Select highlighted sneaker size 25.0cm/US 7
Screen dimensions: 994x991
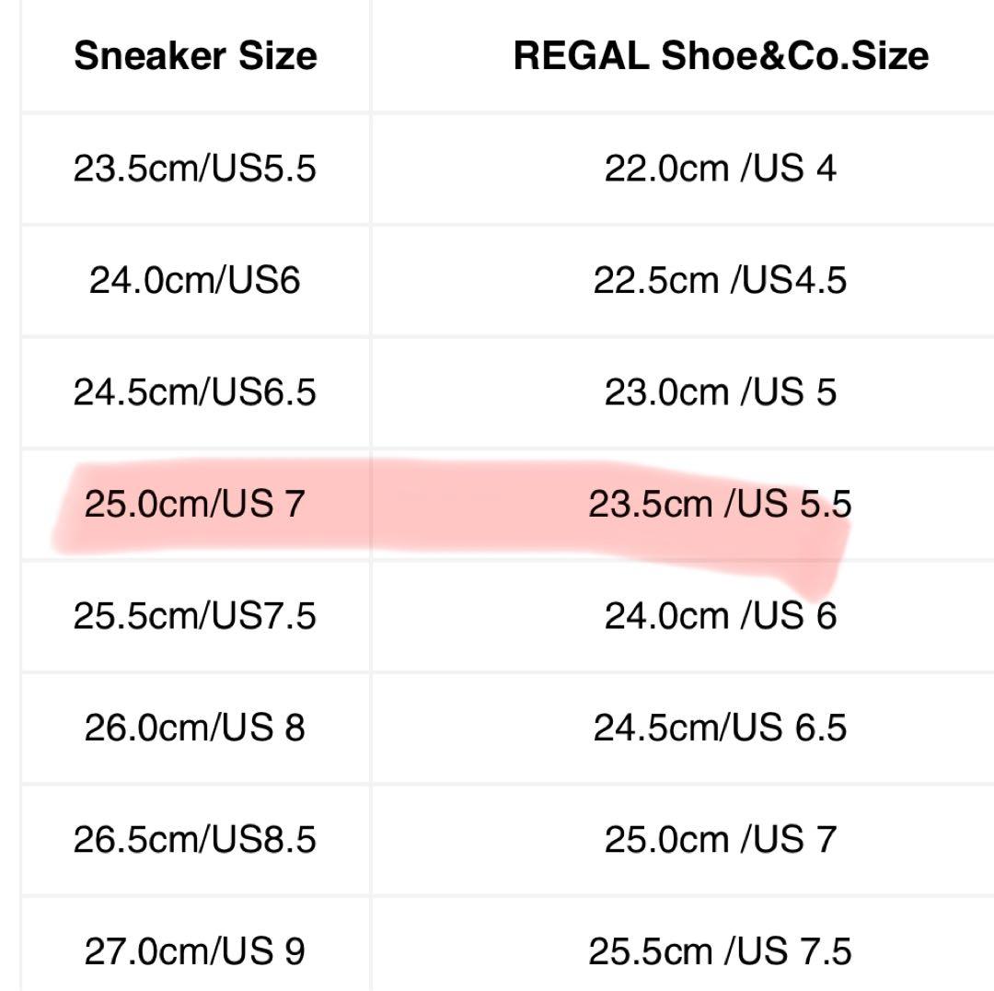point(195,504)
